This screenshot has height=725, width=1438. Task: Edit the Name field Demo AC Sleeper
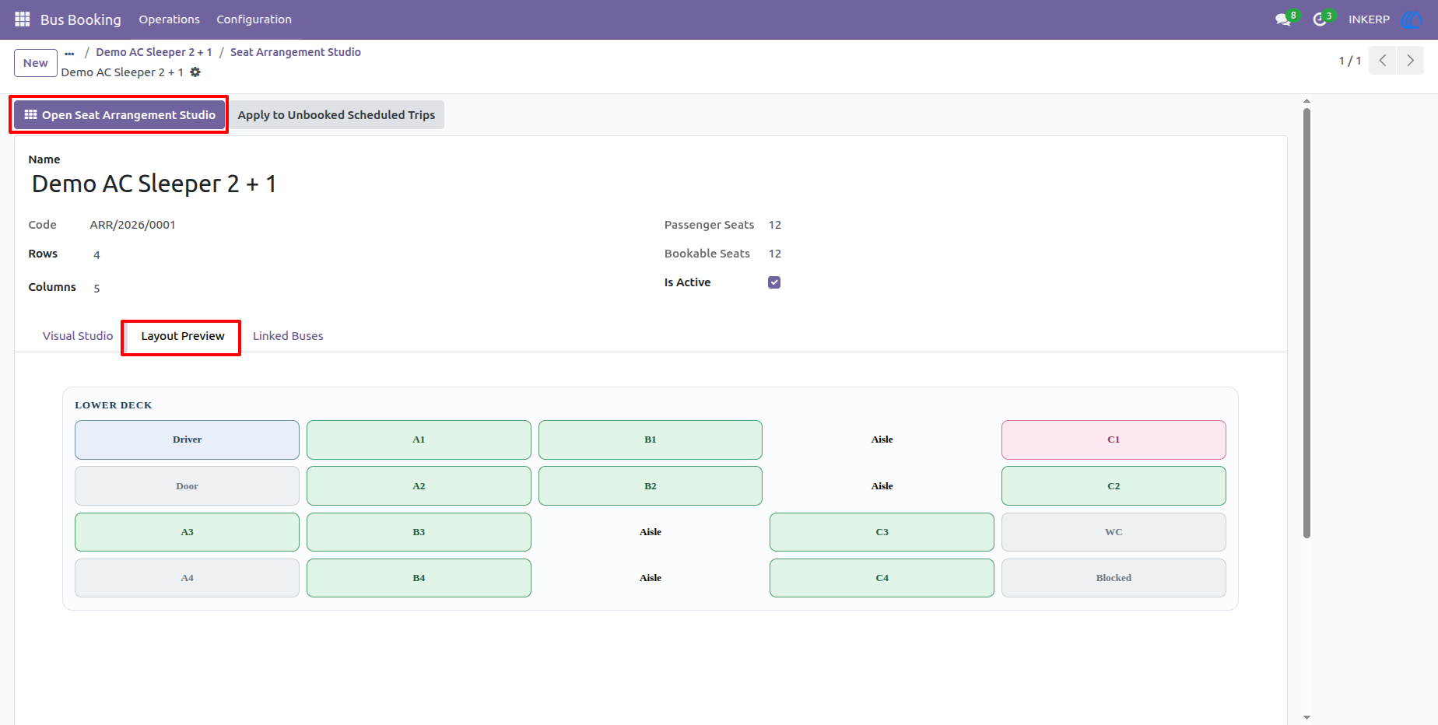coord(154,184)
